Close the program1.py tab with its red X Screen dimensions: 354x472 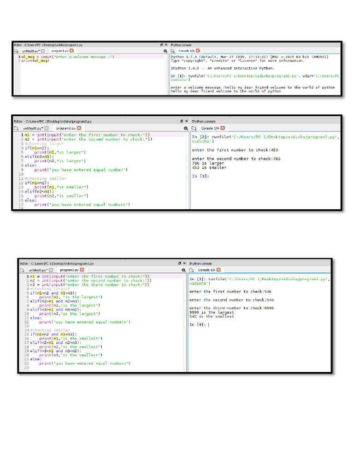[71, 51]
